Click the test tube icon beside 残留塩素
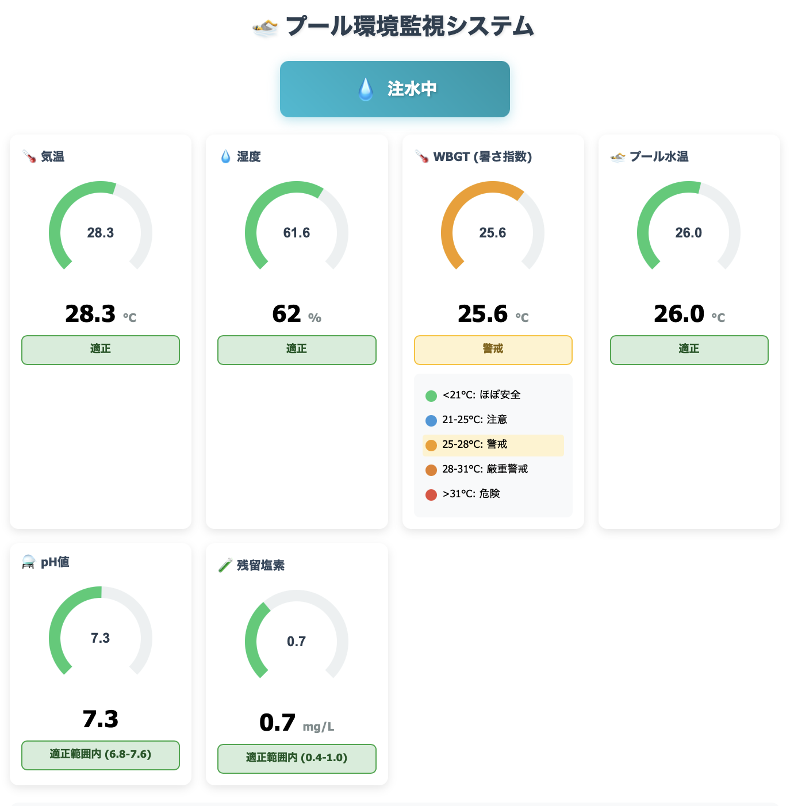The height and width of the screenshot is (806, 790). click(225, 565)
